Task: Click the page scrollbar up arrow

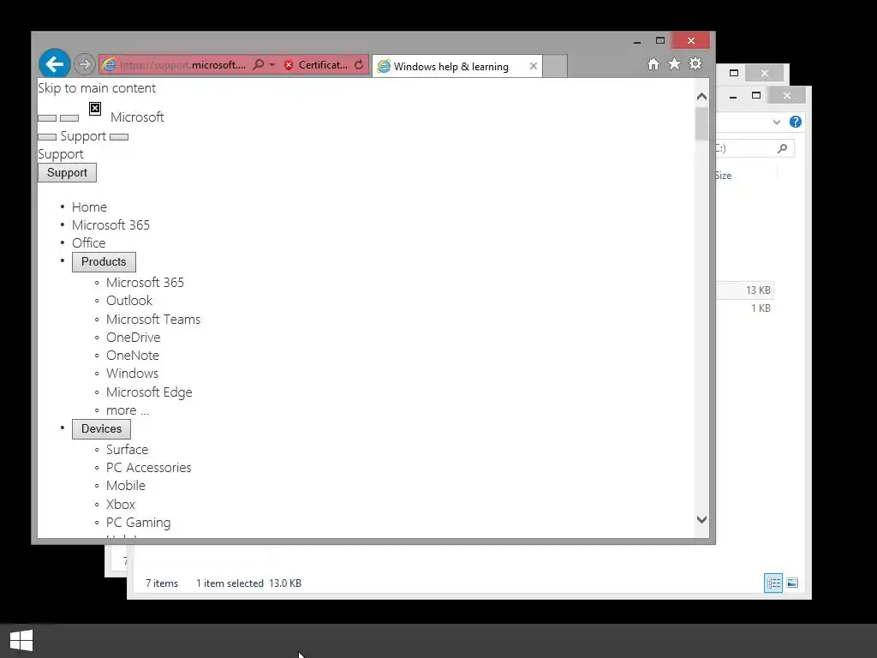Action: coord(702,97)
